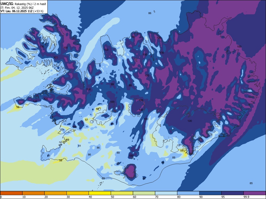Select the orange 10–20 legend swatch

point(34,193)
